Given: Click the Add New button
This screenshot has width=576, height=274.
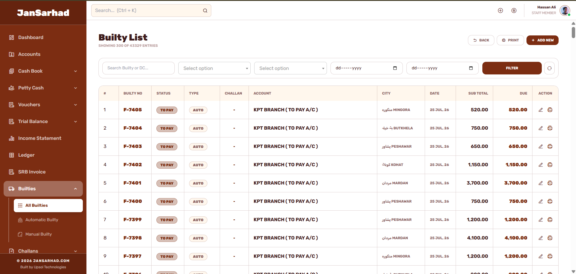Looking at the screenshot, I should click(542, 40).
